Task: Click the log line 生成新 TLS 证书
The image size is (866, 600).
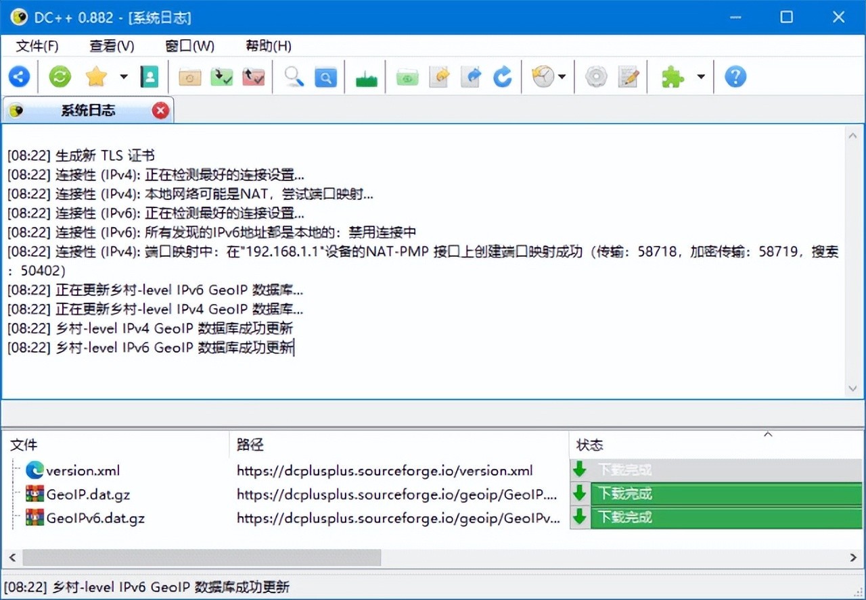Action: click(81, 156)
